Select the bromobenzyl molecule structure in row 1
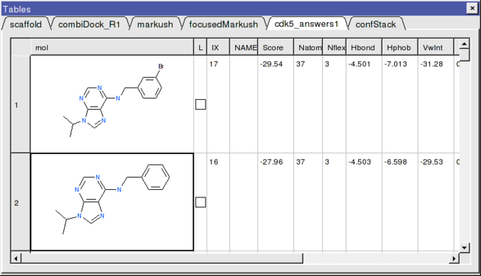 (x=112, y=104)
